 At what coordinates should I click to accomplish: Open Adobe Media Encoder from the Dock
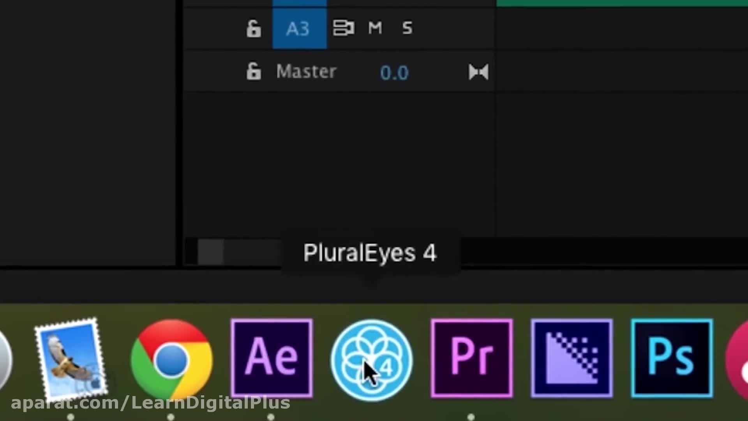pos(572,359)
